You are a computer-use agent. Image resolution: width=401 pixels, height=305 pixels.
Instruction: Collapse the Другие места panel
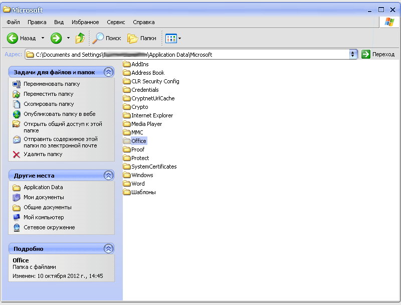pos(108,176)
